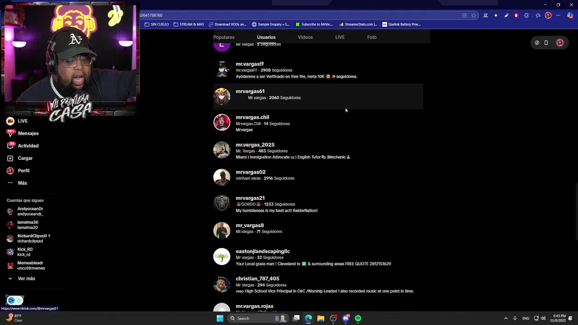Viewport: 578px width, 325px height.
Task: Click eastonjlandscapingllc logo avatar
Action: [222, 256]
